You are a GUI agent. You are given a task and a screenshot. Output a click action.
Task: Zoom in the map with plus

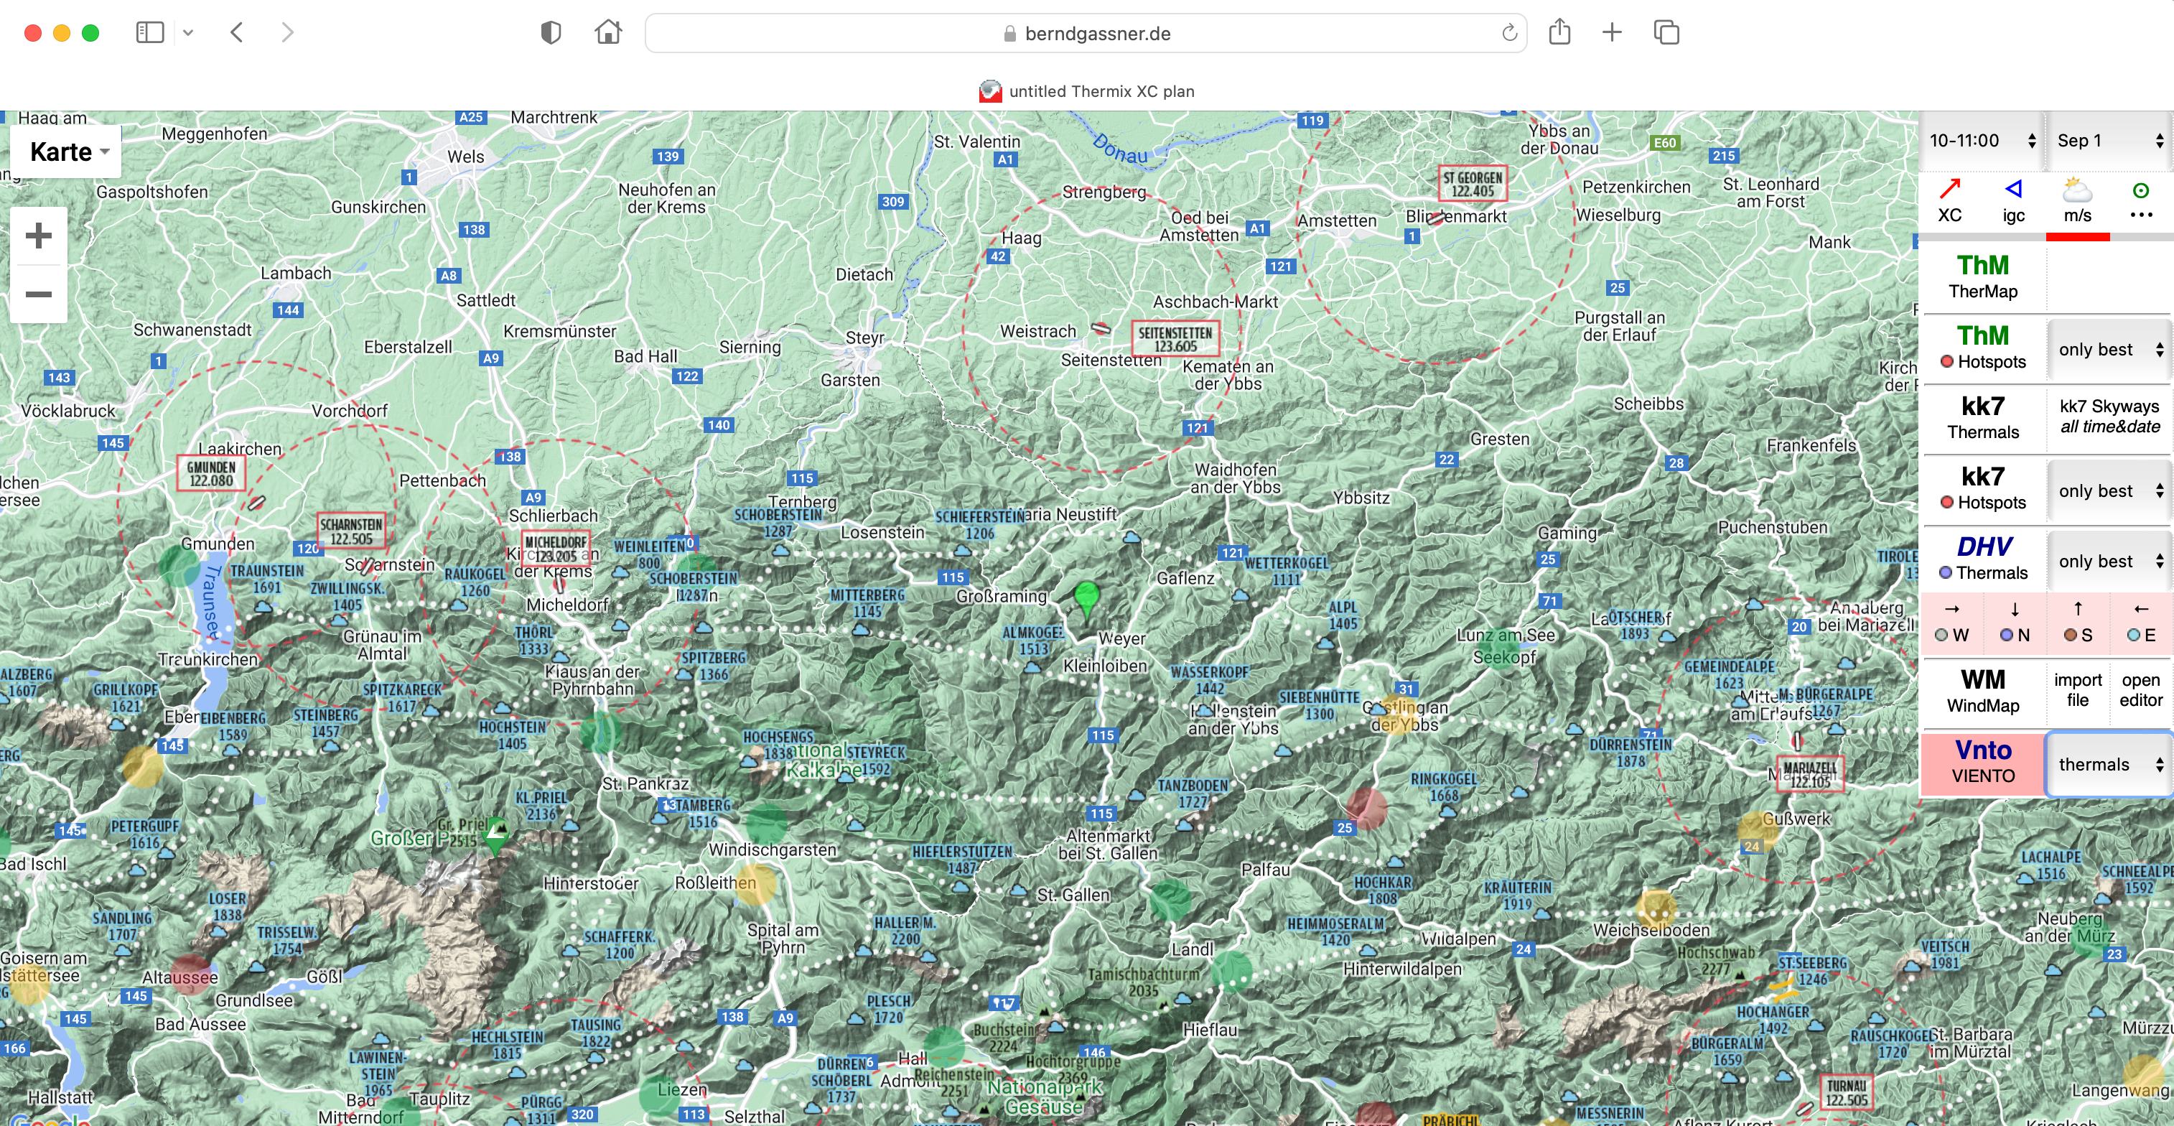click(38, 236)
